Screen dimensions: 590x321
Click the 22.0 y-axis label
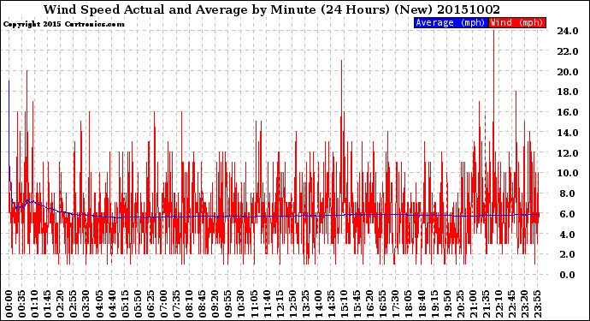tap(568, 51)
